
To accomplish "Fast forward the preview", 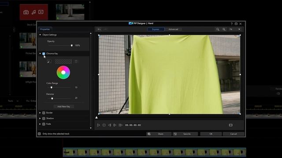I will coord(120,125).
